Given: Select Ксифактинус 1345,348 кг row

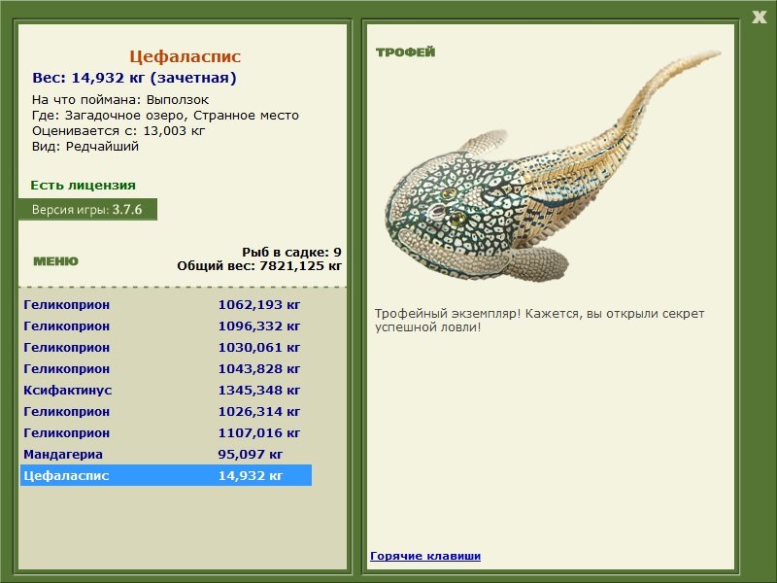Looking at the screenshot, I should point(166,390).
